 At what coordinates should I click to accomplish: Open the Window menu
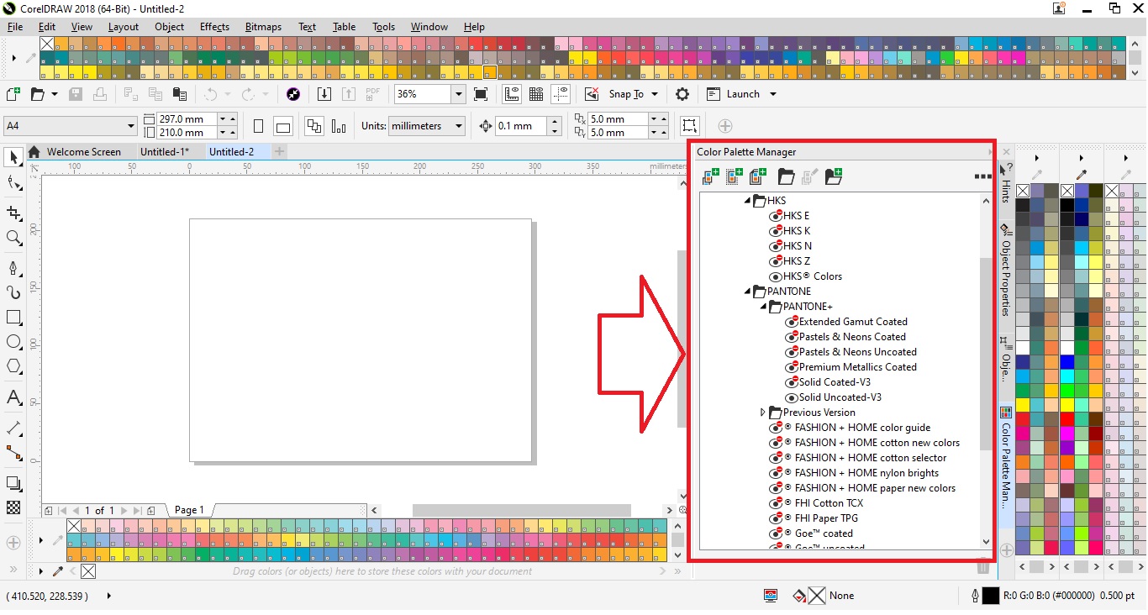429,27
